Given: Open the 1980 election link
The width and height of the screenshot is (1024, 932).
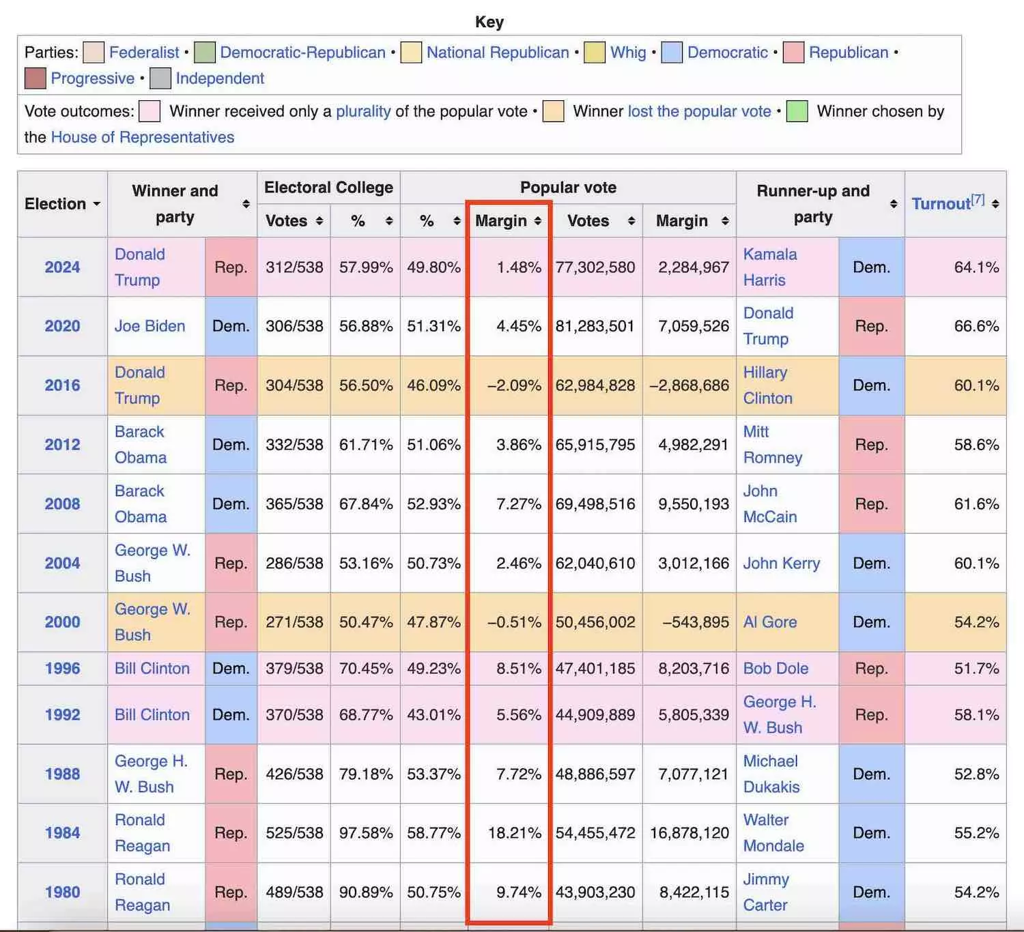Looking at the screenshot, I should pos(62,892).
